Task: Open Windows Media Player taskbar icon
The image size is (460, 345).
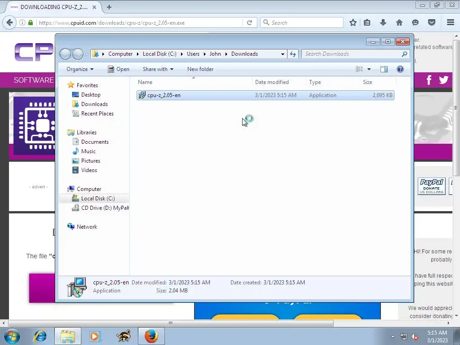Action: click(95, 336)
